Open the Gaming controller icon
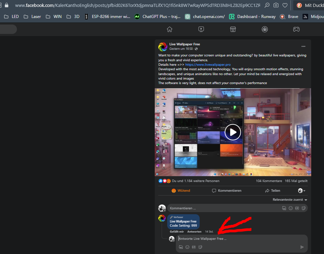The height and width of the screenshot is (254, 324). coord(296,29)
